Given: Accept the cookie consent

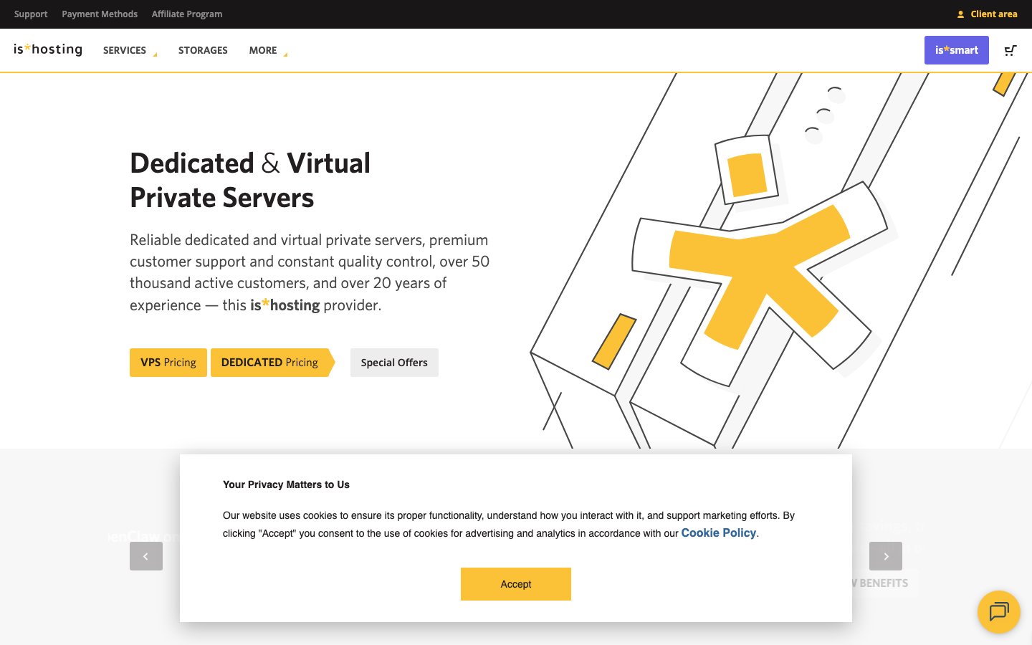Looking at the screenshot, I should click(516, 584).
